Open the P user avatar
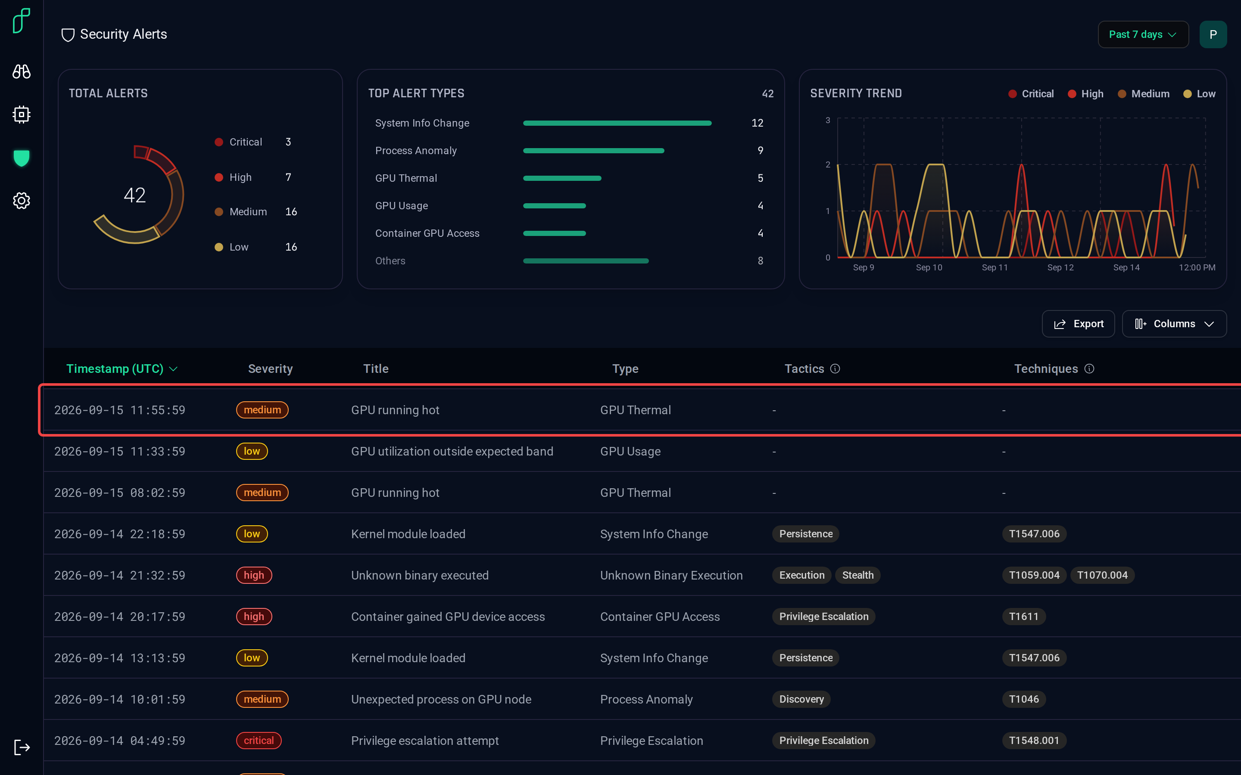1241x775 pixels. click(x=1213, y=34)
